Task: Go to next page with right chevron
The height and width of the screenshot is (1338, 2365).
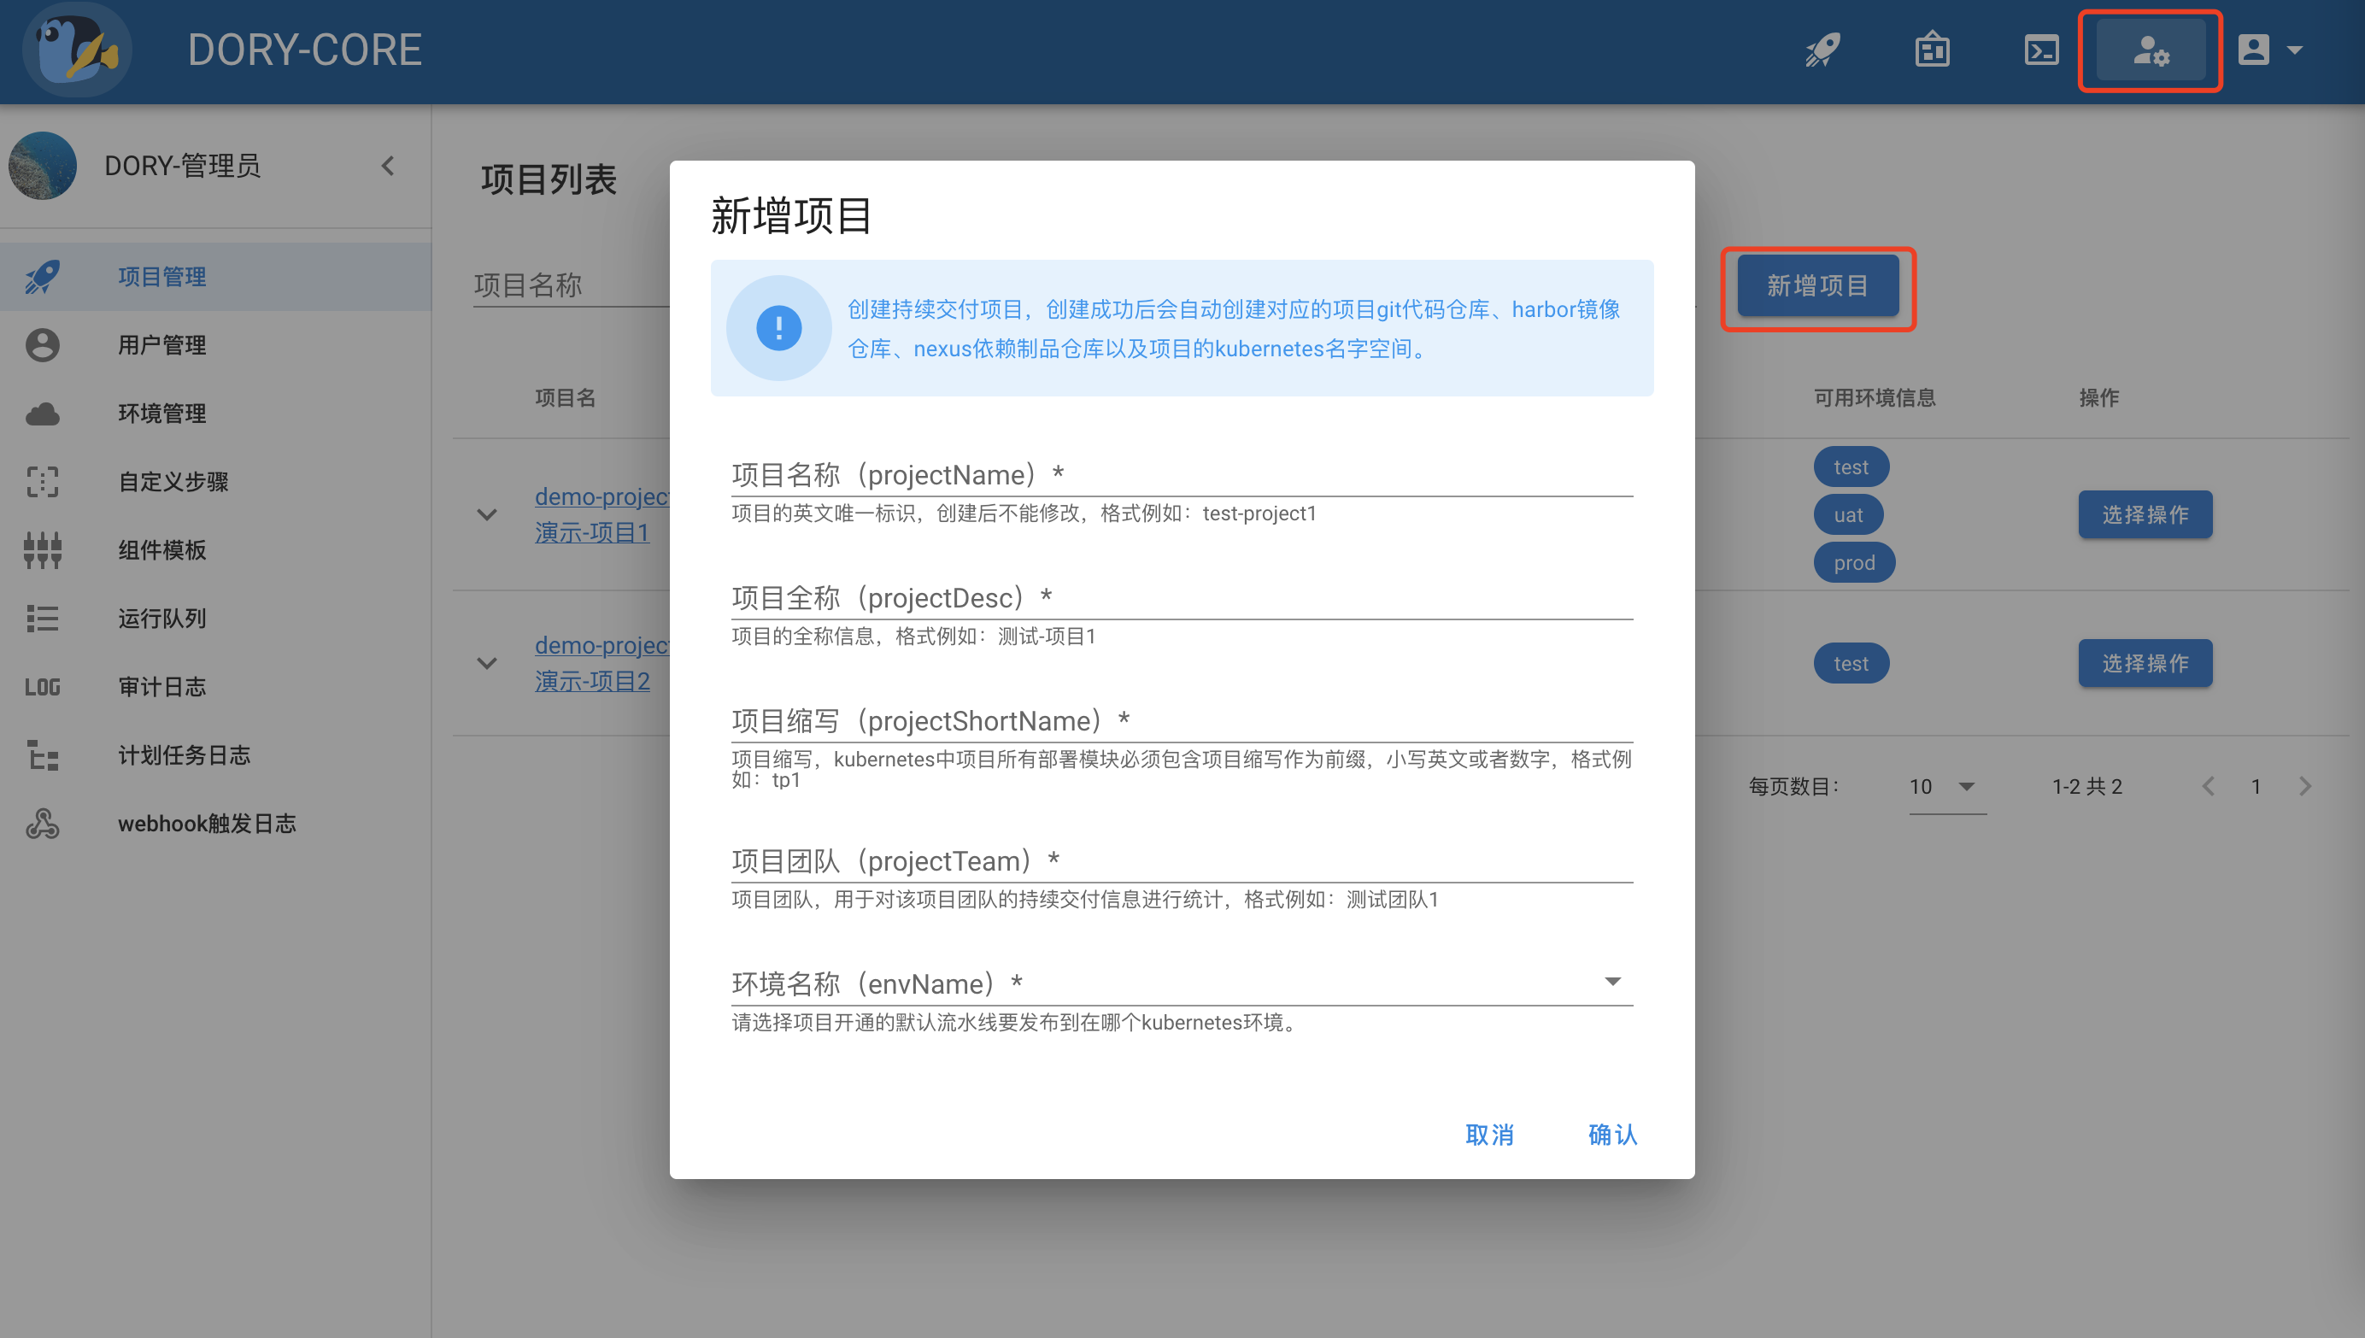Action: pyautogui.click(x=2305, y=787)
